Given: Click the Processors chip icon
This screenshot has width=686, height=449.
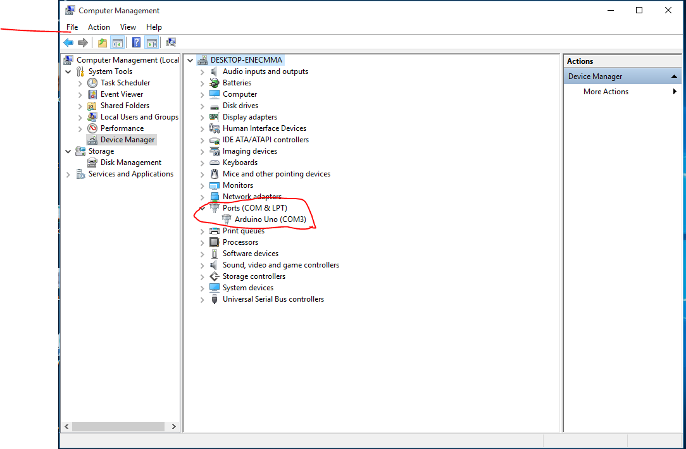Looking at the screenshot, I should 215,242.
